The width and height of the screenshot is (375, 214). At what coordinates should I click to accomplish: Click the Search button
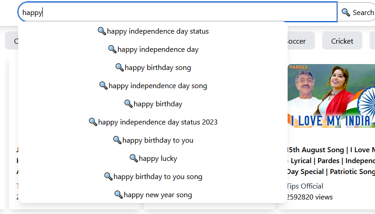[356, 12]
